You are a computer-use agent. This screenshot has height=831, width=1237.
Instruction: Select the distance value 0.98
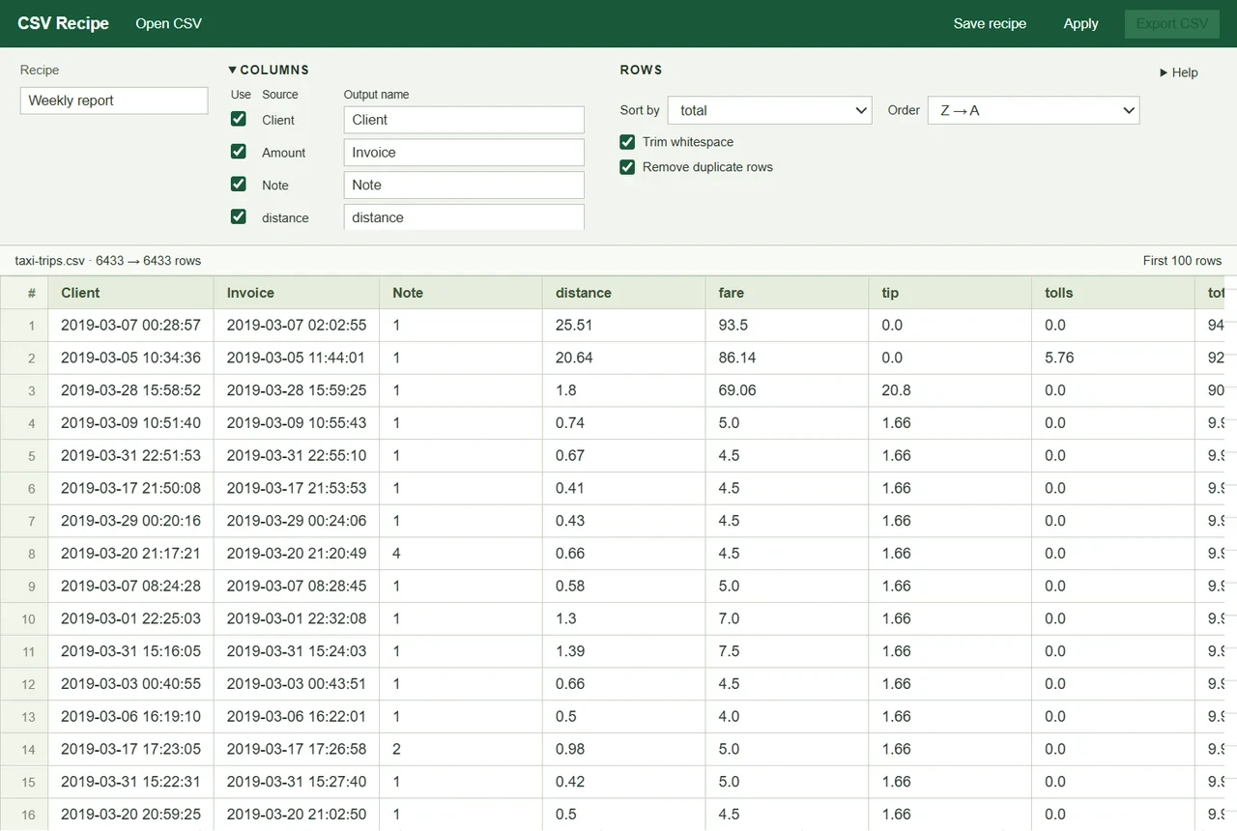[624, 749]
